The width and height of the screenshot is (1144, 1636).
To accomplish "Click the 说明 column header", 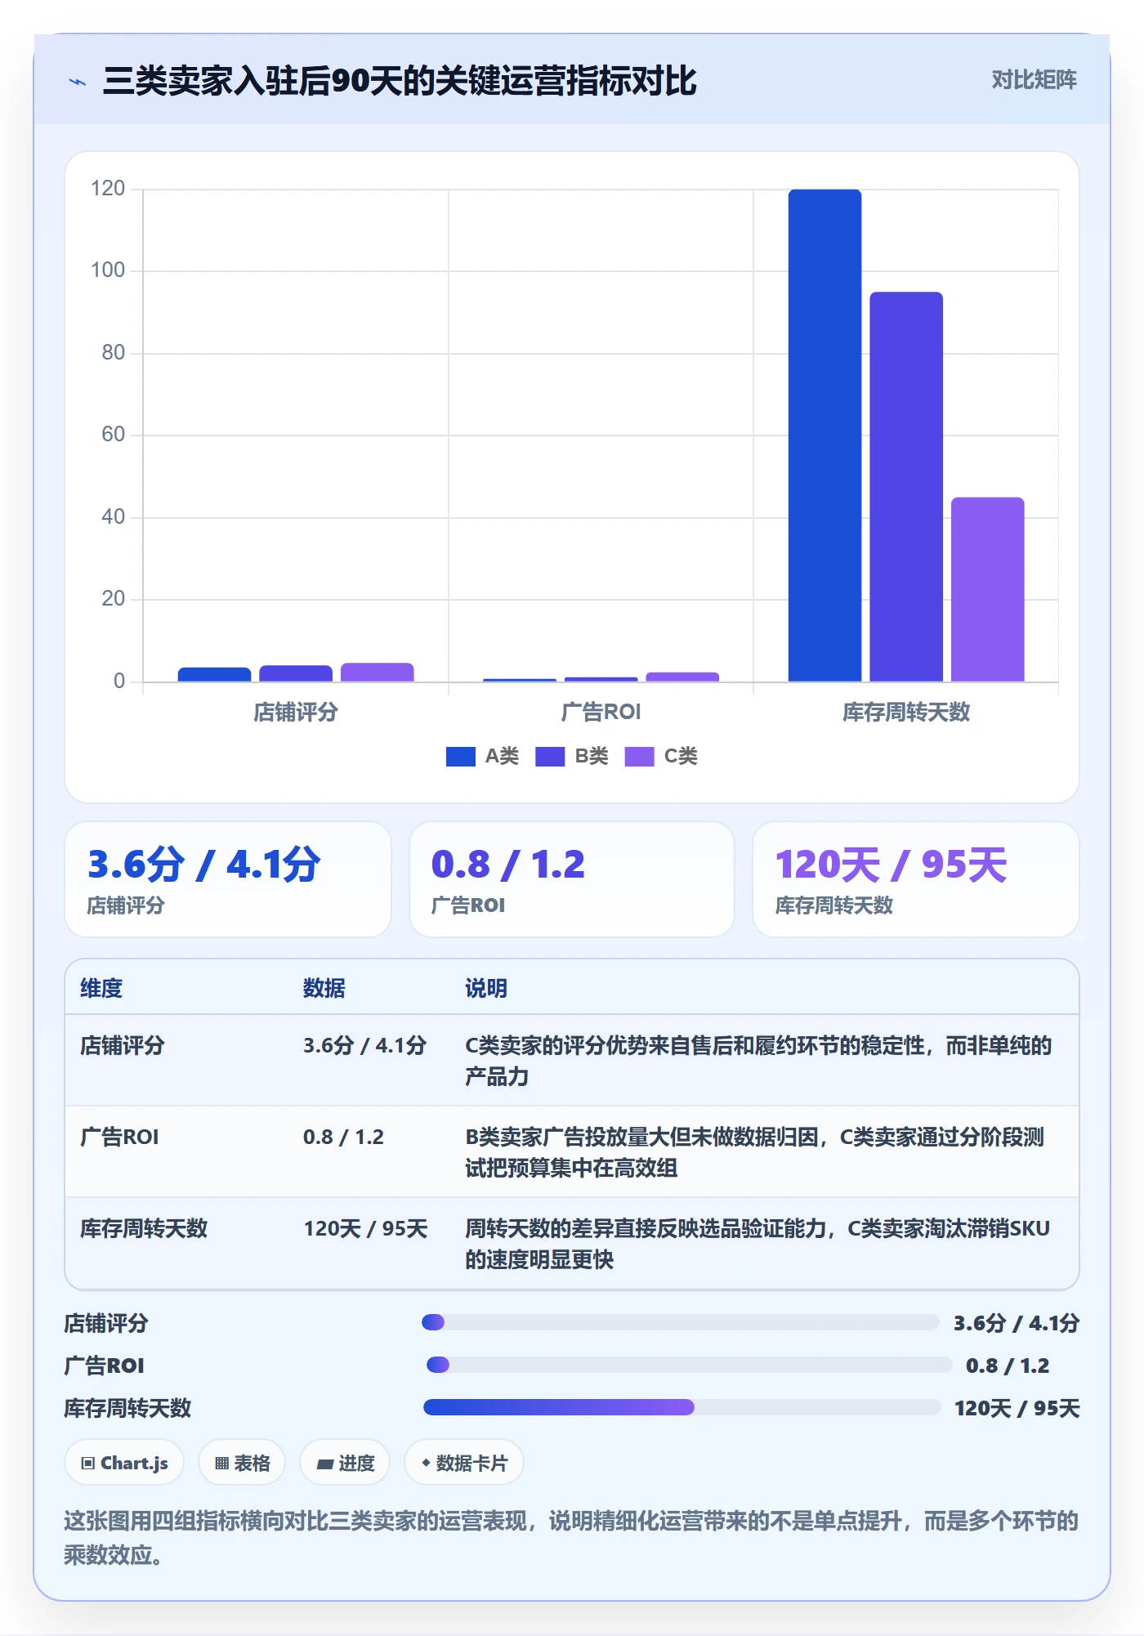I will (486, 988).
